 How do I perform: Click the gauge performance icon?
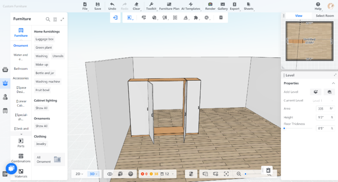[131, 174]
